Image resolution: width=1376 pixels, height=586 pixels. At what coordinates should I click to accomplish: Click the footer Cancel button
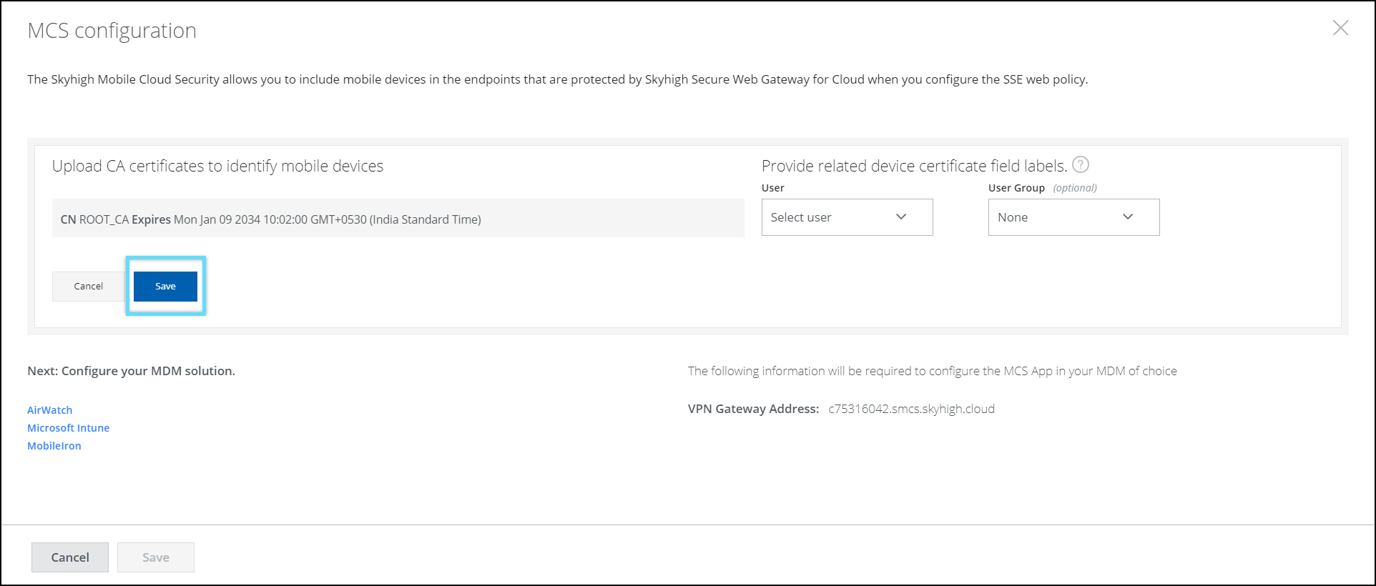point(70,557)
